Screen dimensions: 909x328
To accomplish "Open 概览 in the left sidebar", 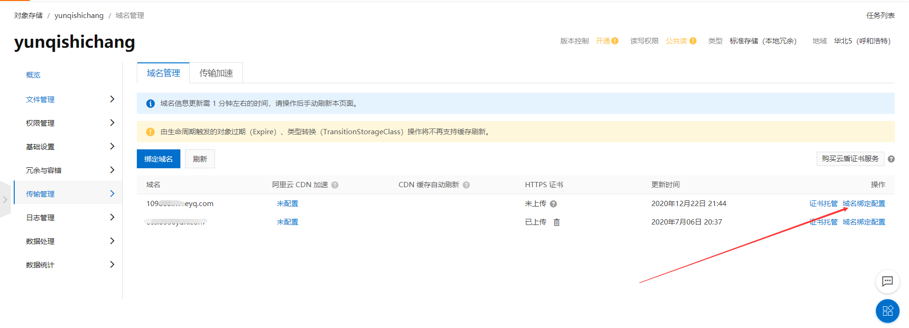I will [33, 75].
